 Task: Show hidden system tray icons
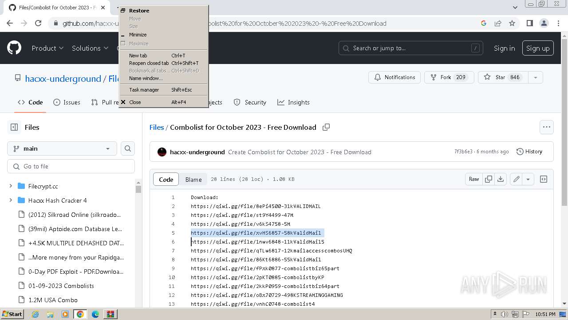[495, 314]
